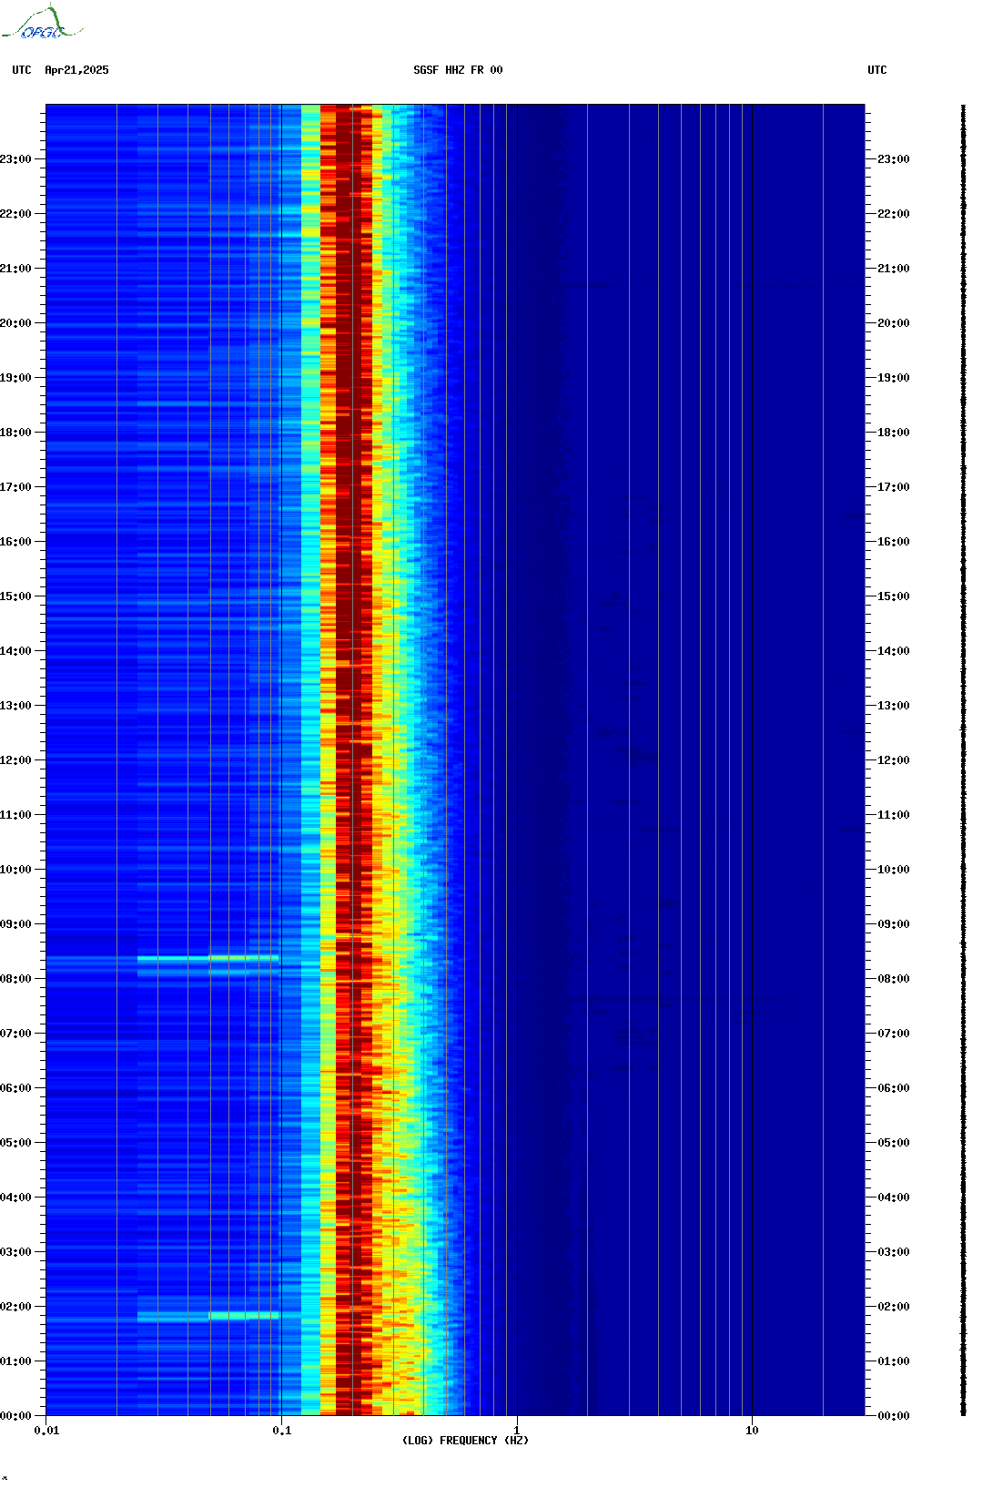Click the 12:00 label on the left time axis

pos(15,760)
